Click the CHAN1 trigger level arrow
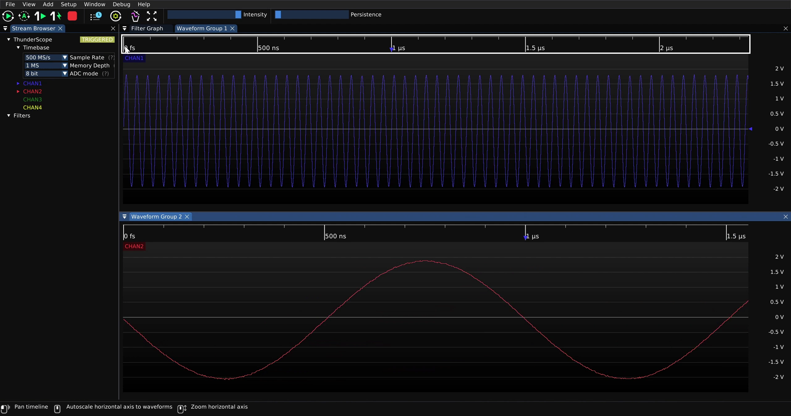This screenshot has height=416, width=791. point(751,129)
